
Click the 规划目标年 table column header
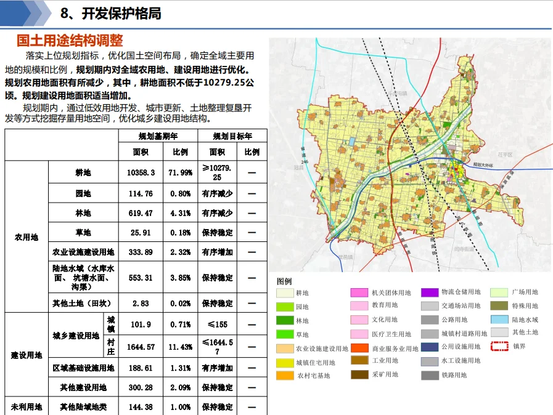tap(232, 136)
